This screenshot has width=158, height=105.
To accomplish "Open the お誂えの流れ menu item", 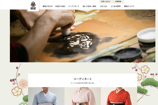I will pos(60,6).
